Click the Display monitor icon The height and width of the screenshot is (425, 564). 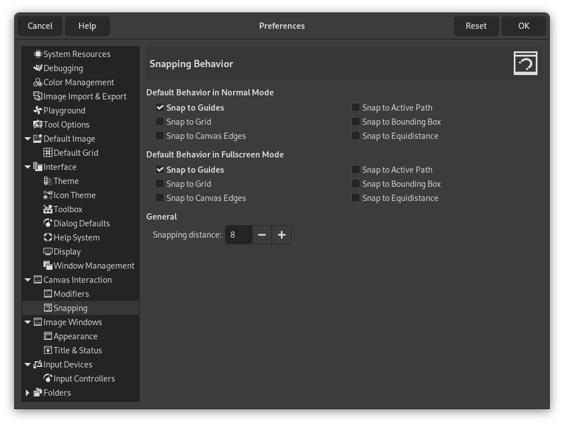click(x=47, y=251)
